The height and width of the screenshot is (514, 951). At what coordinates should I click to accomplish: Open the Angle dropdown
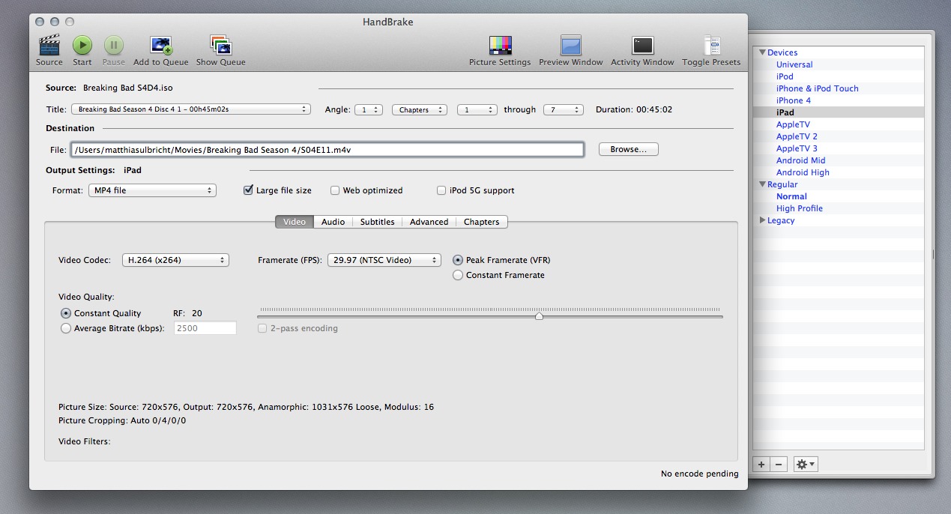coord(369,109)
